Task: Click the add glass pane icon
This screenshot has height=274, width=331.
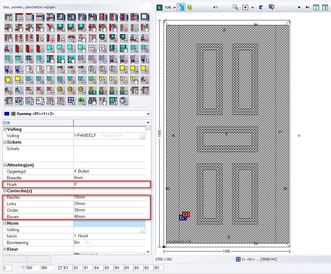Action: point(61,49)
